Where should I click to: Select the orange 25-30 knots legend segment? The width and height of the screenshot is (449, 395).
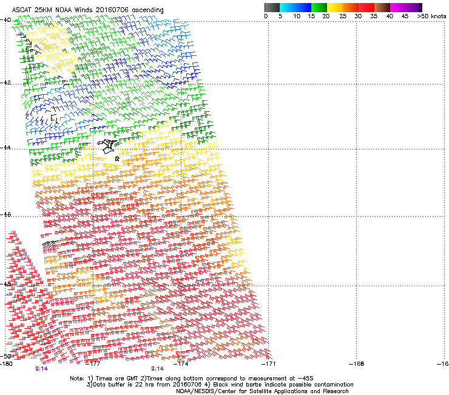pos(351,7)
